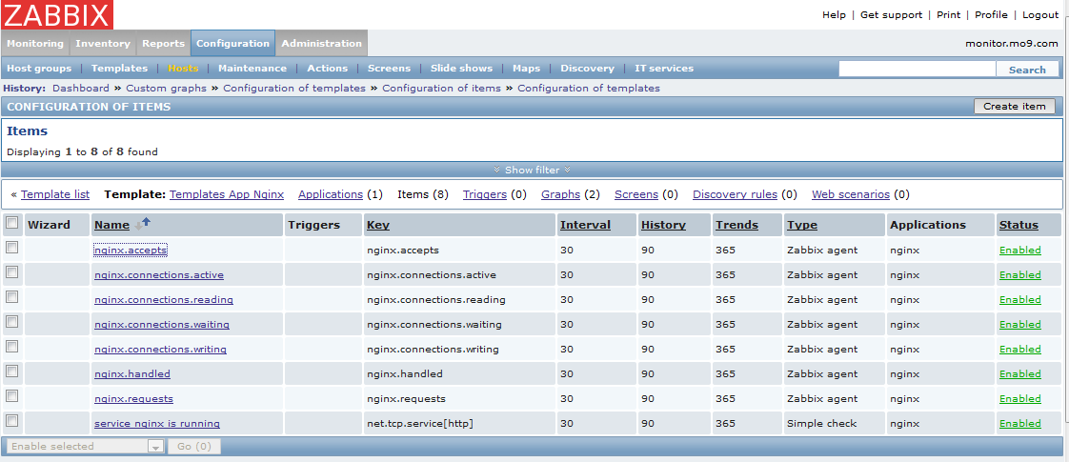
Task: Sort table by Trends column
Action: coord(737,225)
